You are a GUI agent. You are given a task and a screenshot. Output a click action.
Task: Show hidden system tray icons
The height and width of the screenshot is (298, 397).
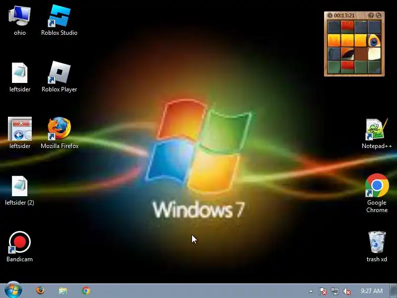[311, 291]
